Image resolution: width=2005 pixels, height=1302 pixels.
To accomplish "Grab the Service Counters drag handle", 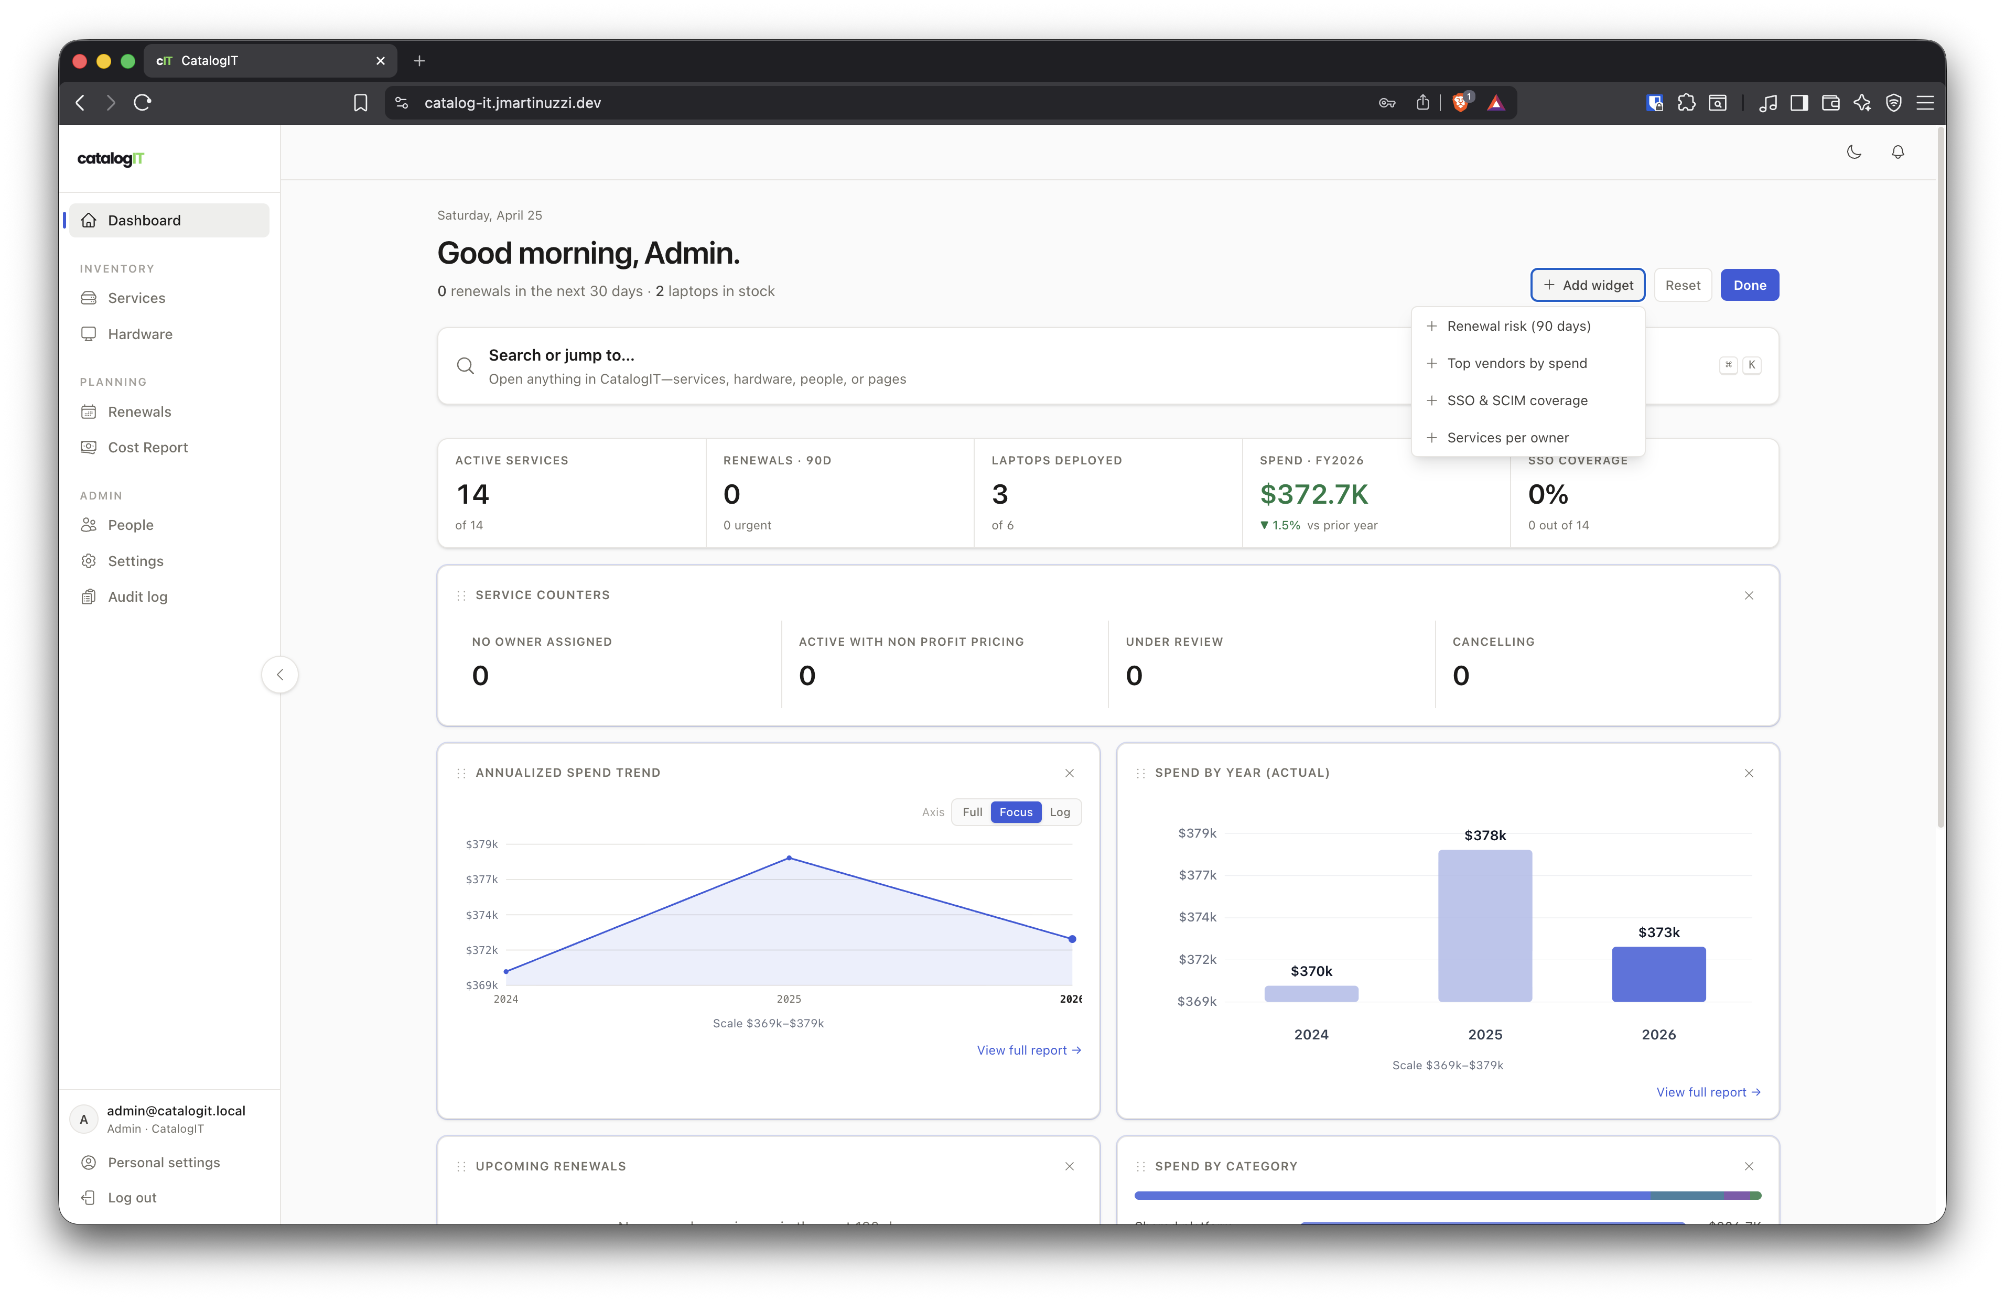I will pyautogui.click(x=461, y=595).
